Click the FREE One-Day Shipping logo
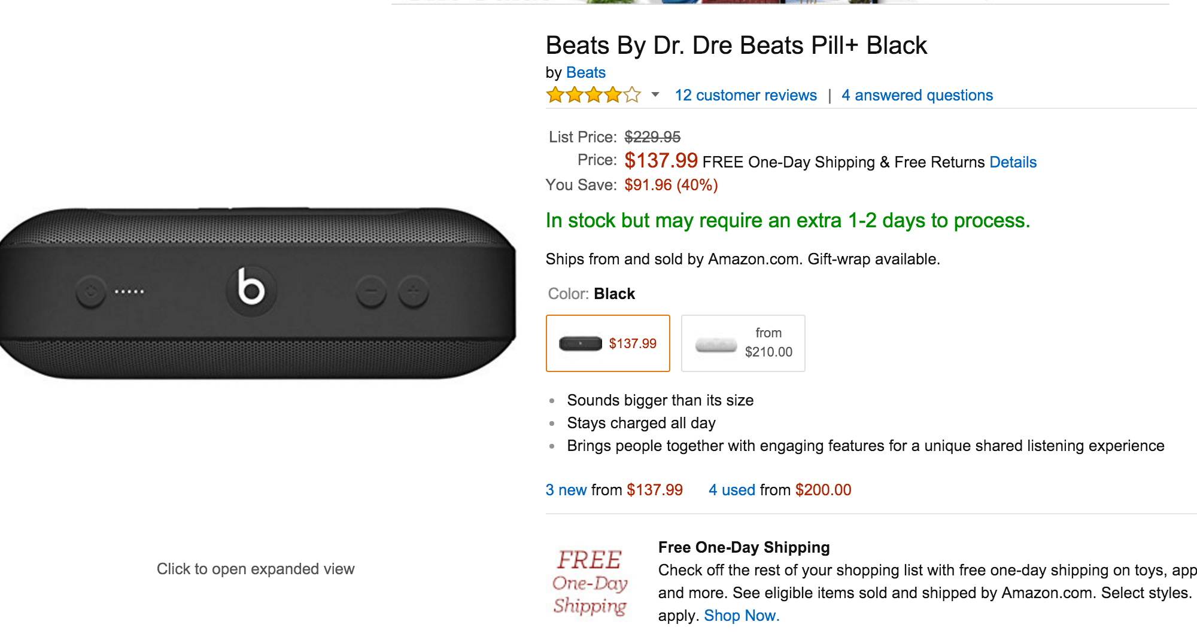 590,581
